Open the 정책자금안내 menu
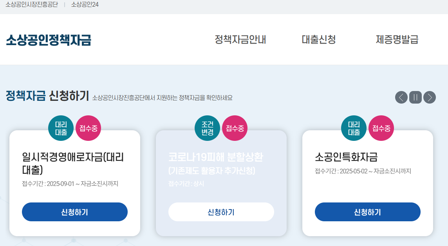Image resolution: width=448 pixels, height=246 pixels. pyautogui.click(x=240, y=40)
